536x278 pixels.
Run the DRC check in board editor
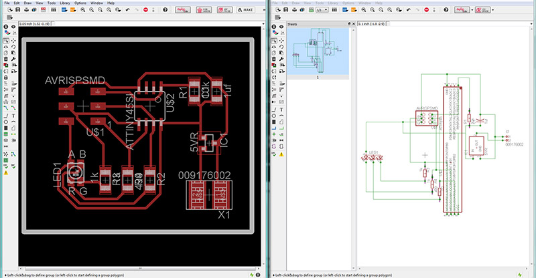13,166
